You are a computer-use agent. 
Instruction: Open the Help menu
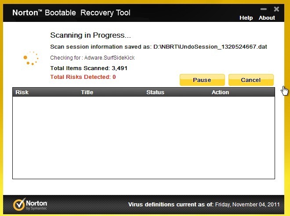[x=246, y=18]
